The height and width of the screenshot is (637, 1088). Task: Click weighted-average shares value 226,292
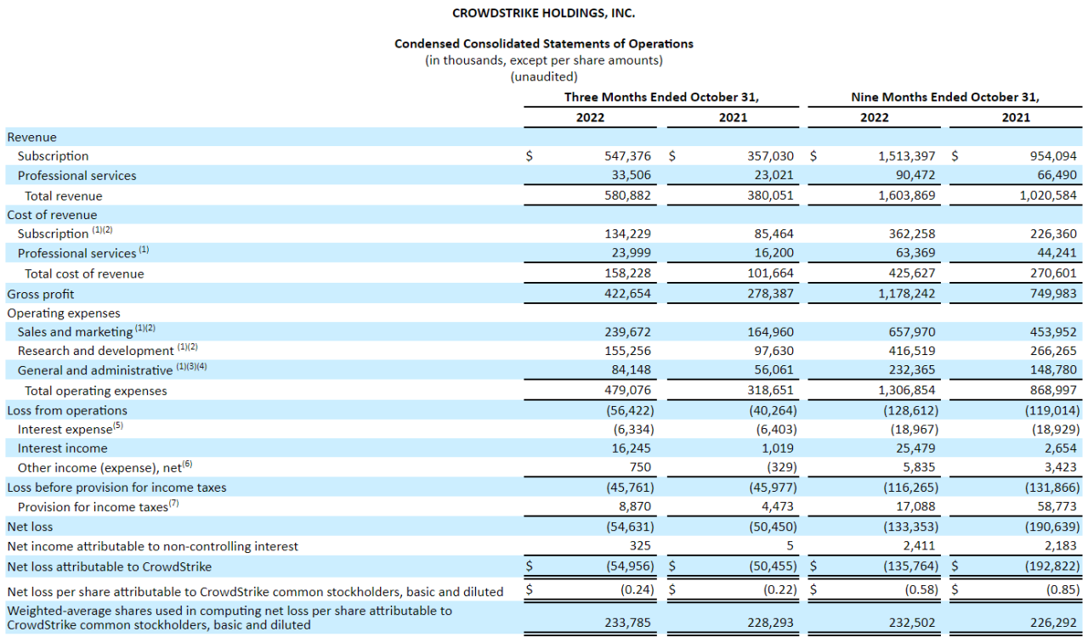pos(1052,623)
